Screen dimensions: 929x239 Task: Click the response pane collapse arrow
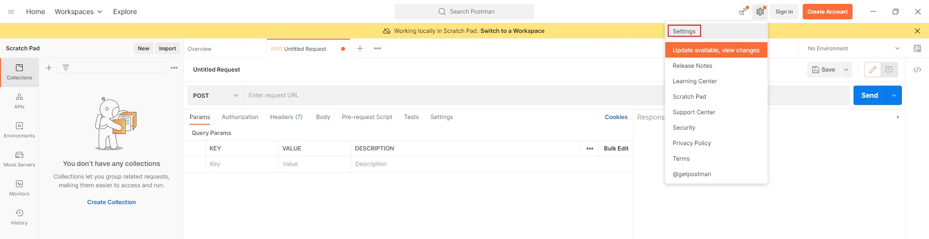tap(898, 117)
